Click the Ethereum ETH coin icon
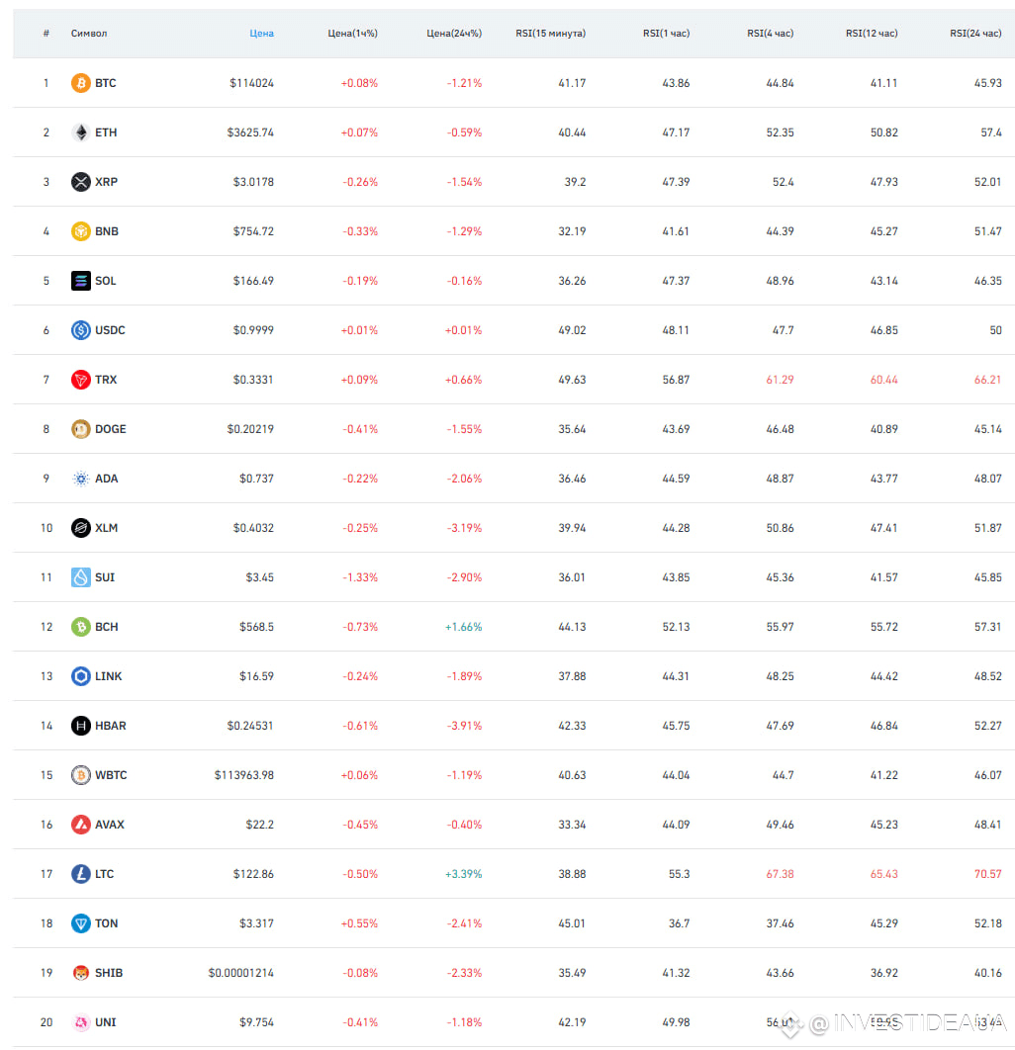Viewport: 1015px width, 1050px height. 81,132
